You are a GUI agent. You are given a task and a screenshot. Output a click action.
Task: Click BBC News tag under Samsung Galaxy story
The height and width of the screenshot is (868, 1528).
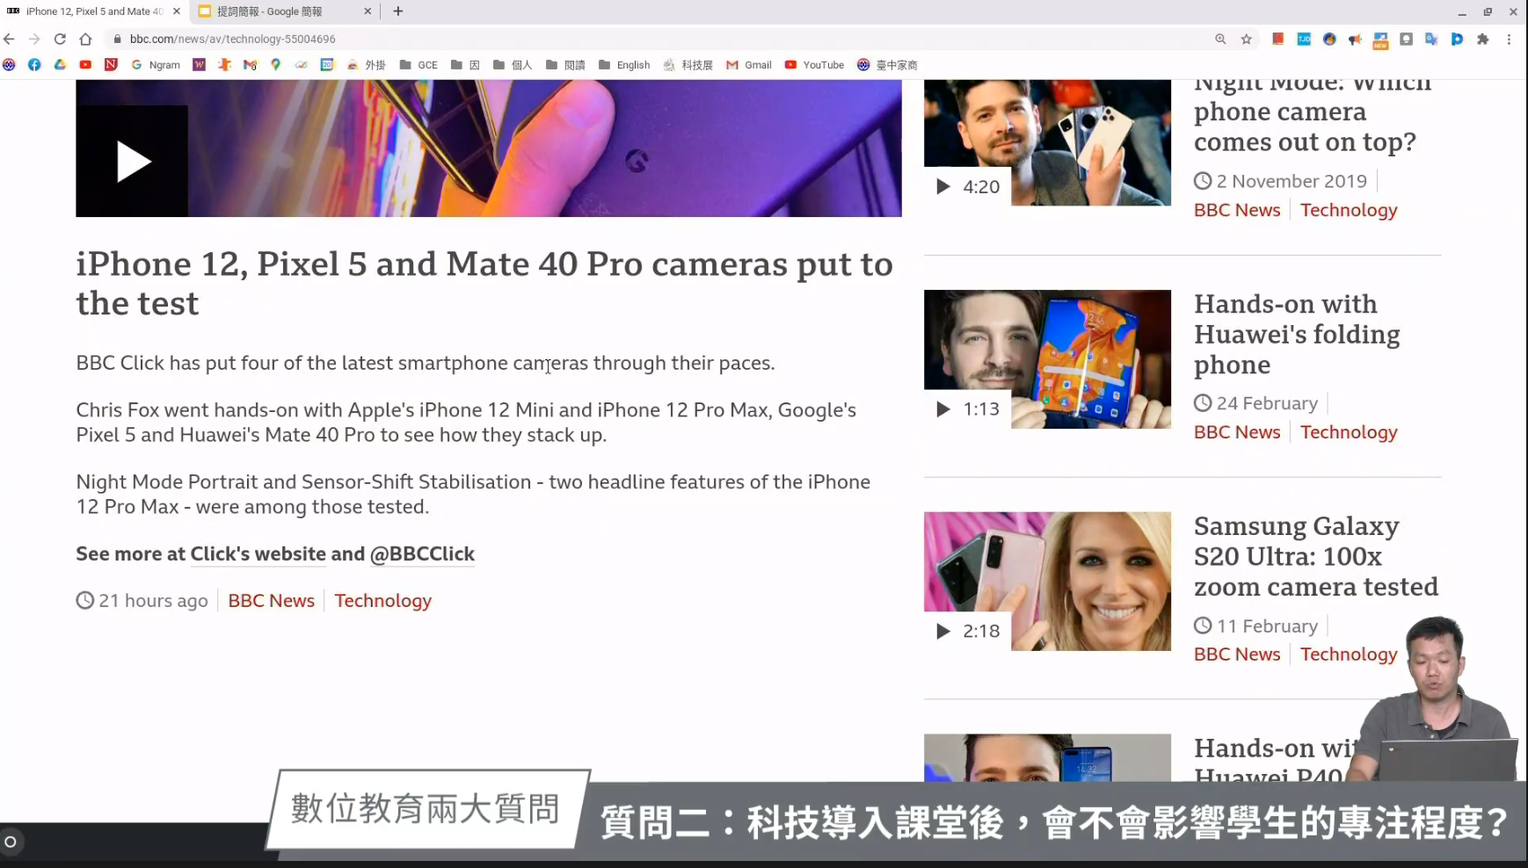(x=1237, y=655)
